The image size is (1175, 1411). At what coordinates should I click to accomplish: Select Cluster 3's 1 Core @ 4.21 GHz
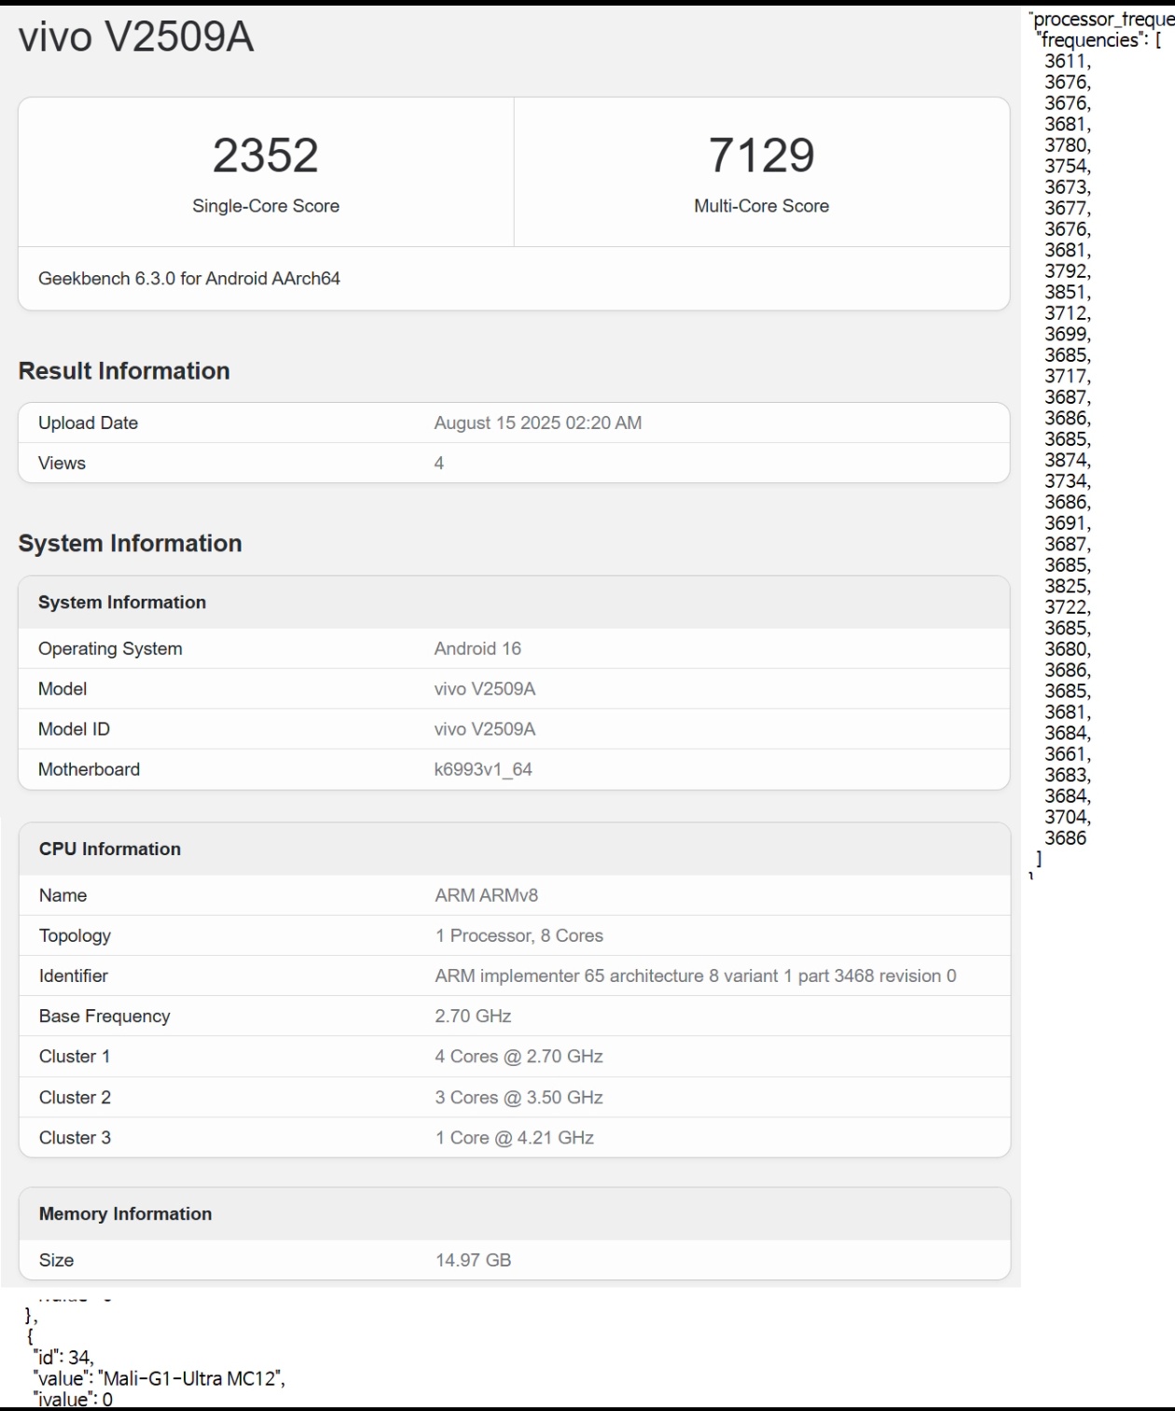coord(514,1138)
